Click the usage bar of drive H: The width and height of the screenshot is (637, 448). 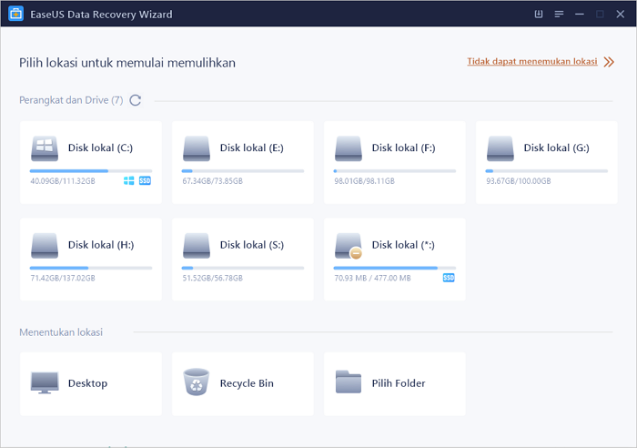point(91,268)
